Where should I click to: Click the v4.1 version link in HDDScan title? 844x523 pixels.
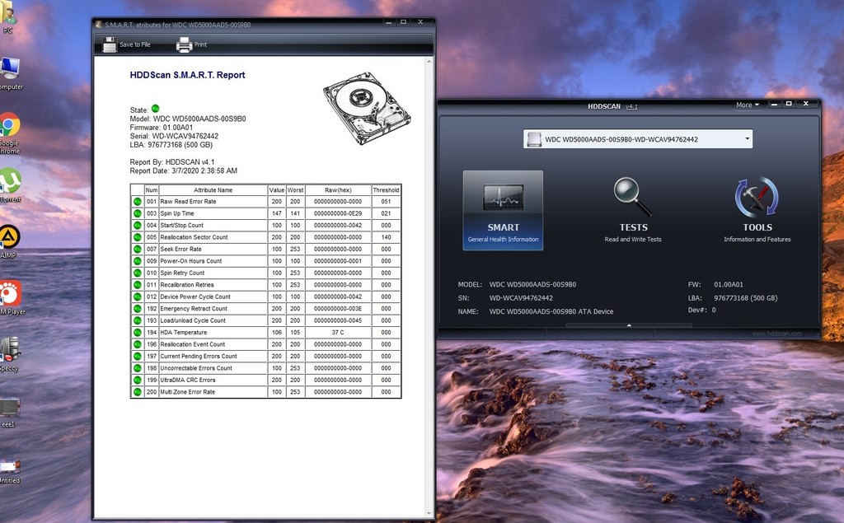(631, 106)
